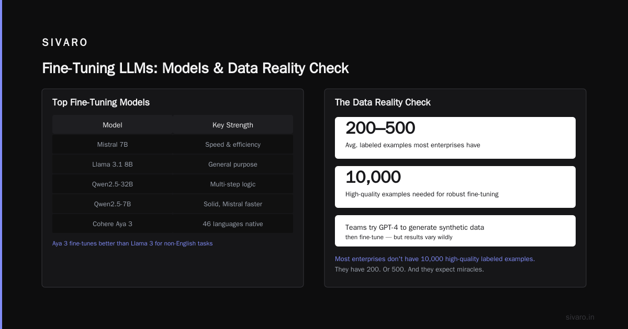Screen dimensions: 628x329
Task: Click the Multi-step logic cell
Action: tap(233, 184)
